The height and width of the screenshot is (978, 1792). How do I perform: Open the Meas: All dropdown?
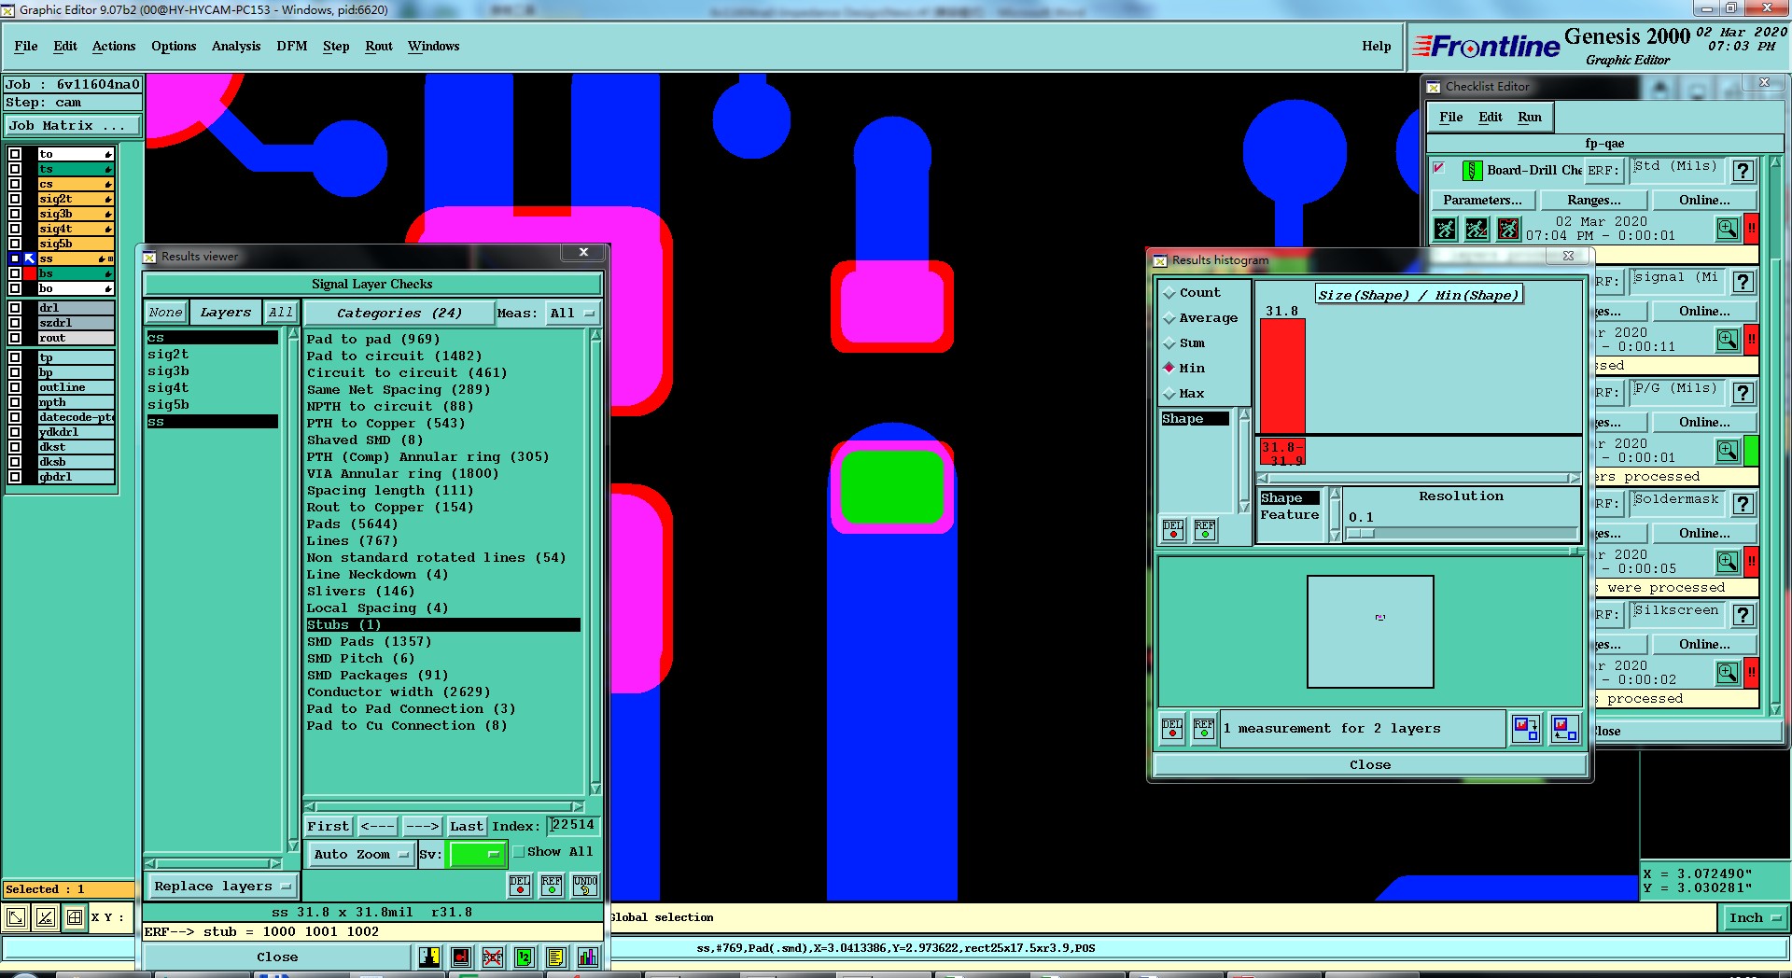coord(572,314)
